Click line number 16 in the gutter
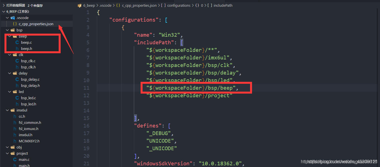 coord(86,126)
